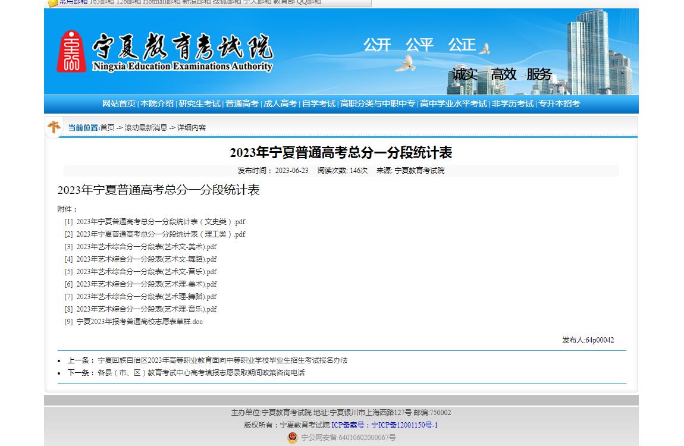The height and width of the screenshot is (446, 684).
Task: Go to 普通高考 in the navigation bar
Action: pos(242,103)
